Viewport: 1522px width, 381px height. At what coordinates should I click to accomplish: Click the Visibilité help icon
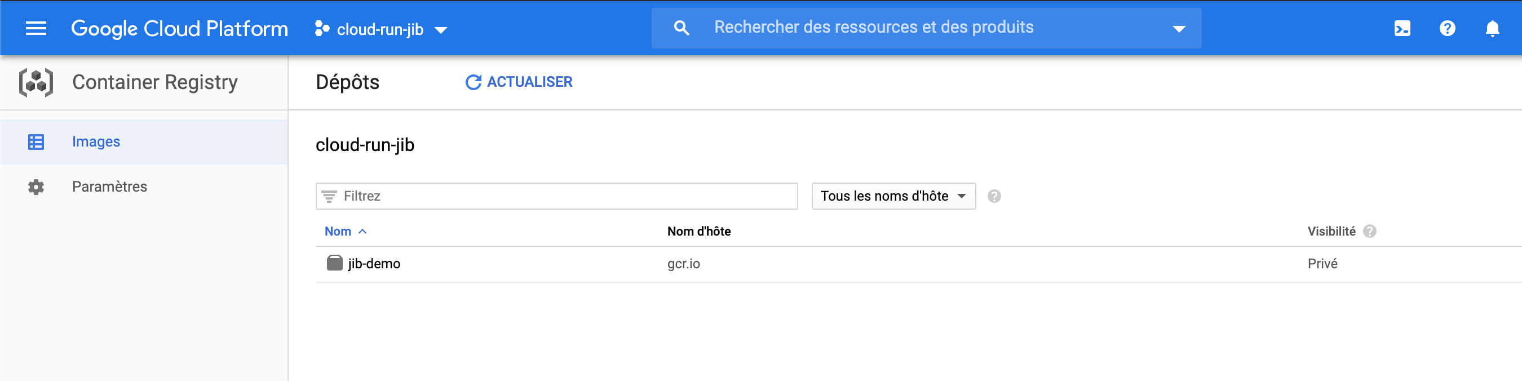[x=1370, y=232]
